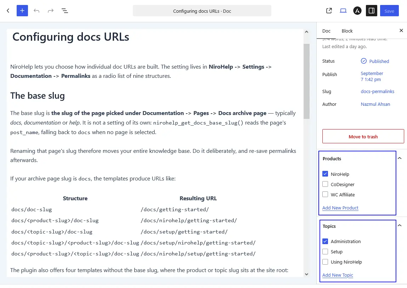407x288 pixels.
Task: Click the heading The base slug
Action: [x=38, y=96]
